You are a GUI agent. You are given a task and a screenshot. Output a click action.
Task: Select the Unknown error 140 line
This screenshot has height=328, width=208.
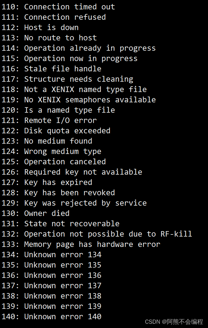pyautogui.click(x=51, y=316)
